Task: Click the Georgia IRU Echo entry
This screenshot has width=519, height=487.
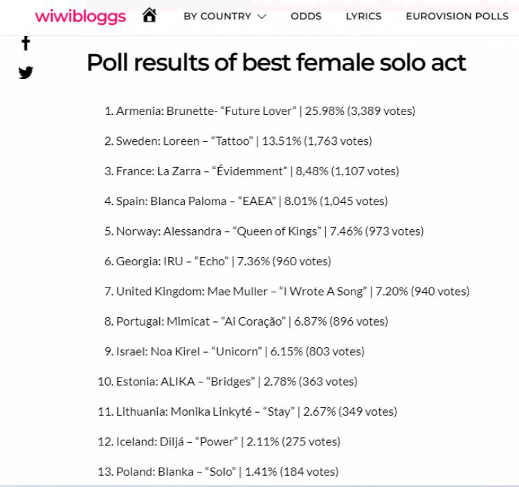Action: [217, 261]
